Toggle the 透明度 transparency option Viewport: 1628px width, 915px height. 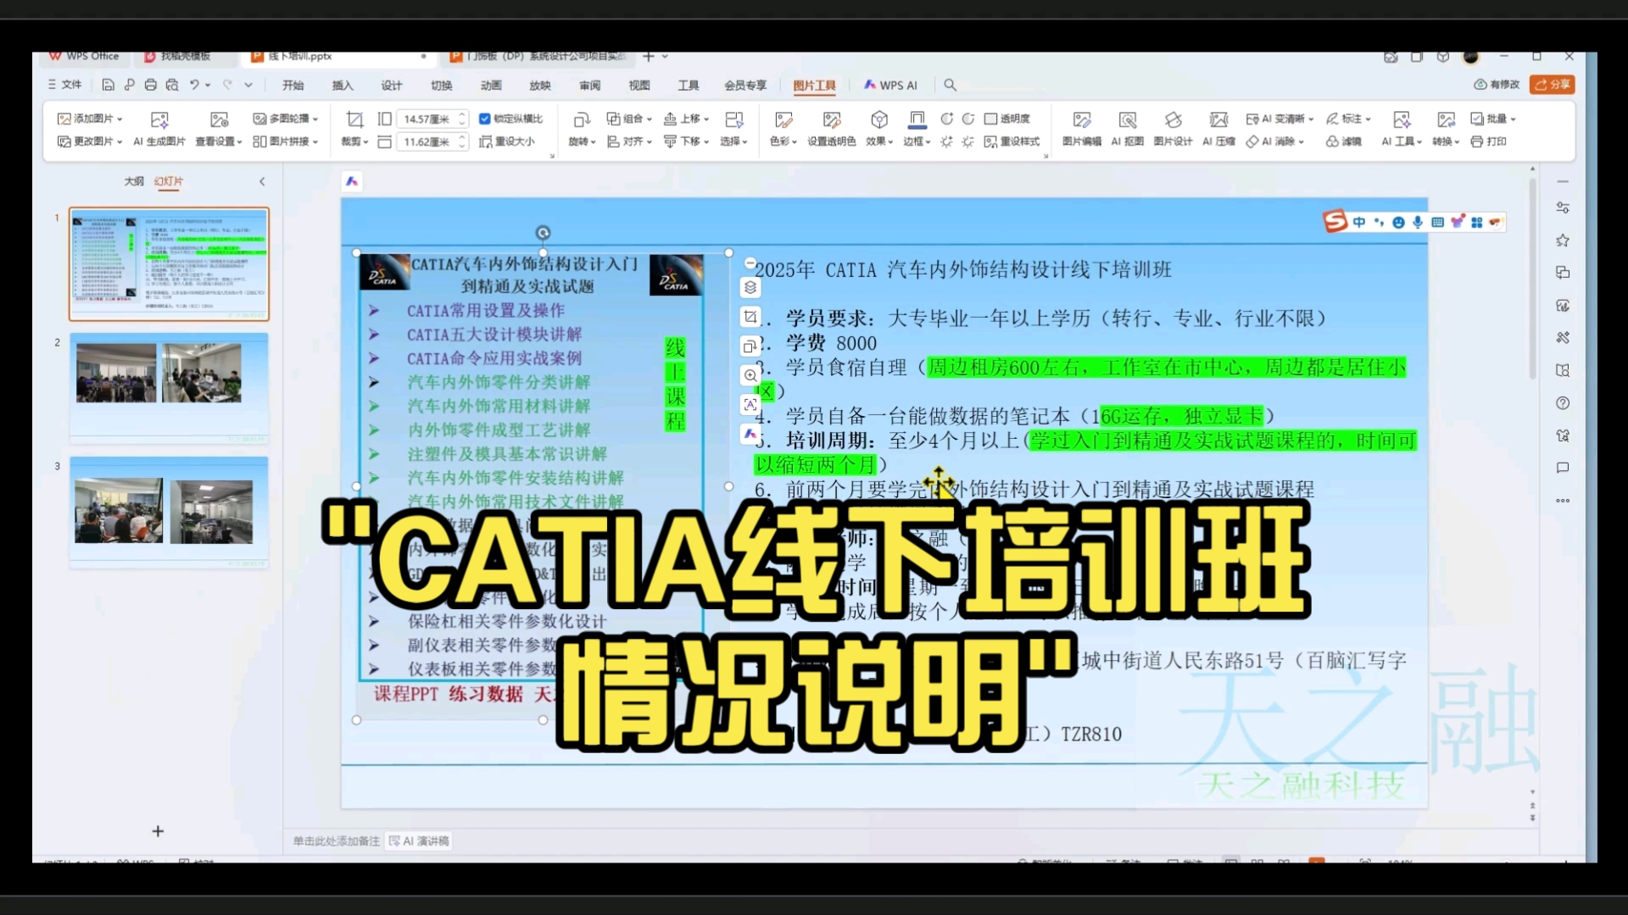[1006, 119]
